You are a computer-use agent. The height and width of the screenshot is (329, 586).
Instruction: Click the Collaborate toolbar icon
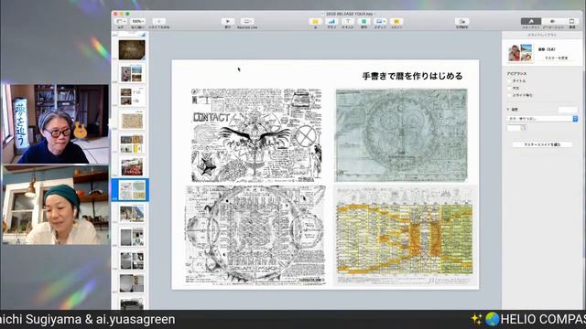[461, 22]
